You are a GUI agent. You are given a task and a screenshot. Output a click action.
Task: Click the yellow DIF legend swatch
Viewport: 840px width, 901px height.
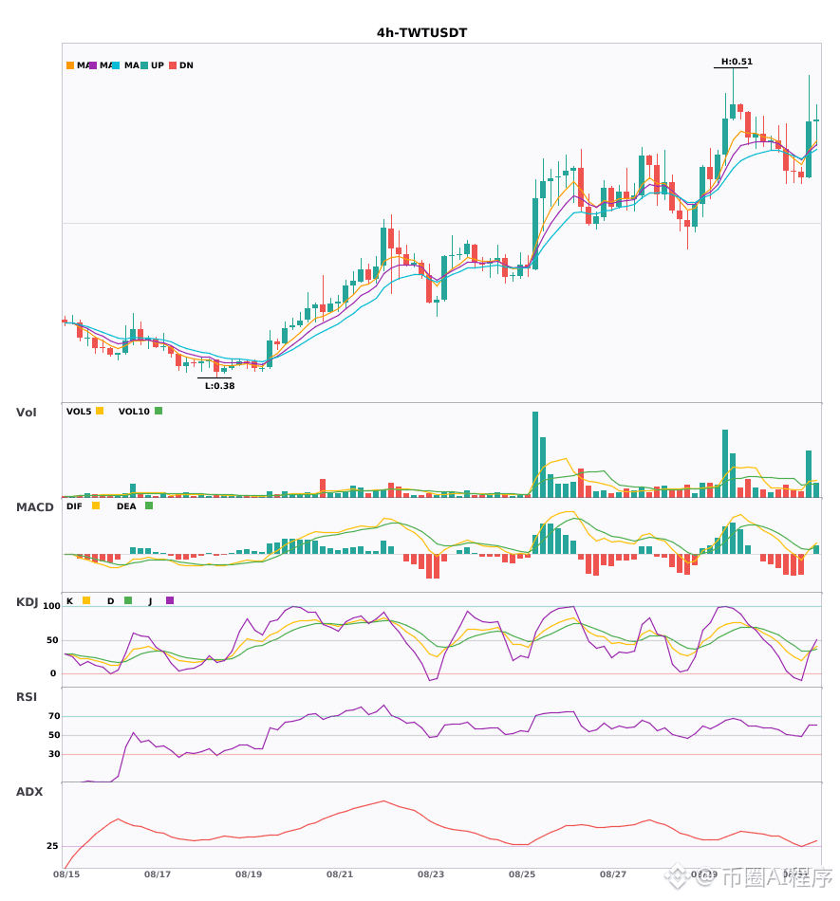[96, 506]
